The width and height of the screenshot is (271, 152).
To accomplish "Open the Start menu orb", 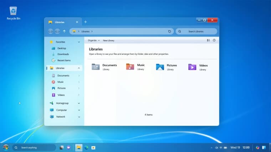I will (x=6, y=147).
